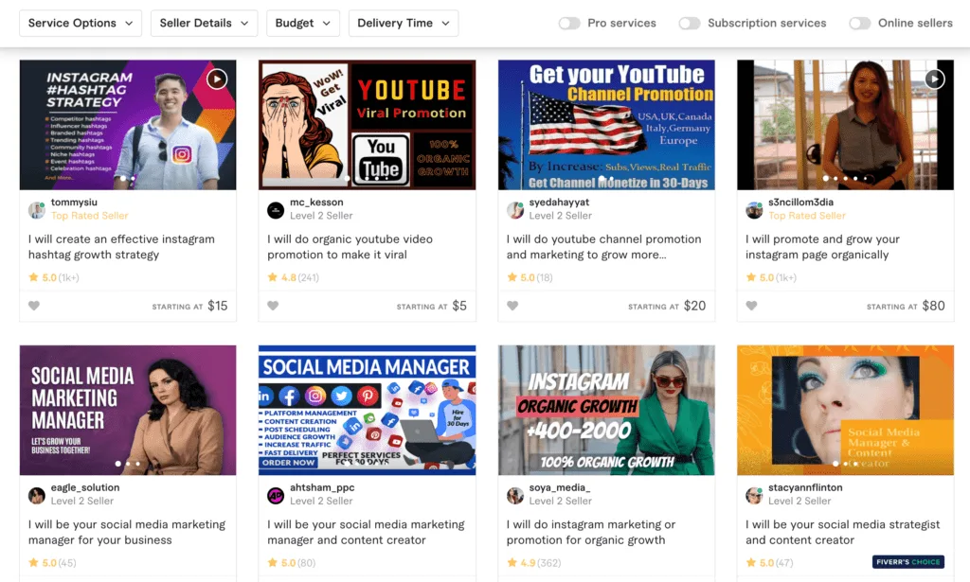Open the Social Media Manager thumbnail by ahtsham_ppc
The image size is (970, 582).
coord(367,410)
